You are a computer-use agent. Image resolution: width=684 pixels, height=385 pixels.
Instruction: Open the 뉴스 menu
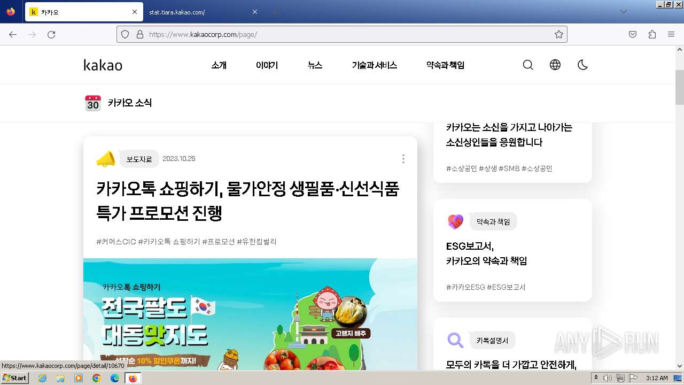click(315, 65)
